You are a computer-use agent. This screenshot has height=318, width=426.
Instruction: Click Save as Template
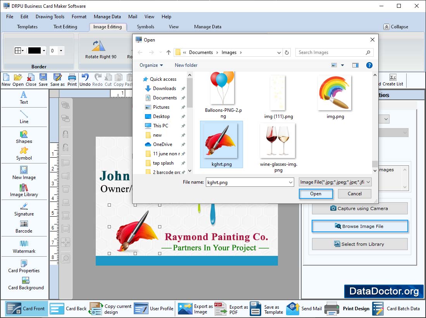point(267,309)
